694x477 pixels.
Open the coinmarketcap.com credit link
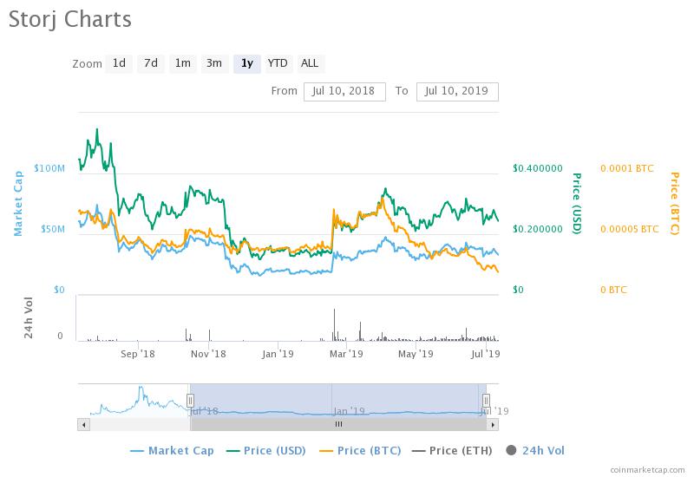tap(646, 468)
